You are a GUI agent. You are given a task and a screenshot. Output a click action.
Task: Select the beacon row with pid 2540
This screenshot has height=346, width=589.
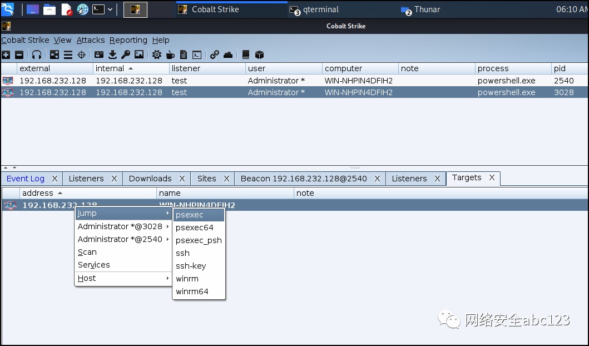[x=278, y=81]
